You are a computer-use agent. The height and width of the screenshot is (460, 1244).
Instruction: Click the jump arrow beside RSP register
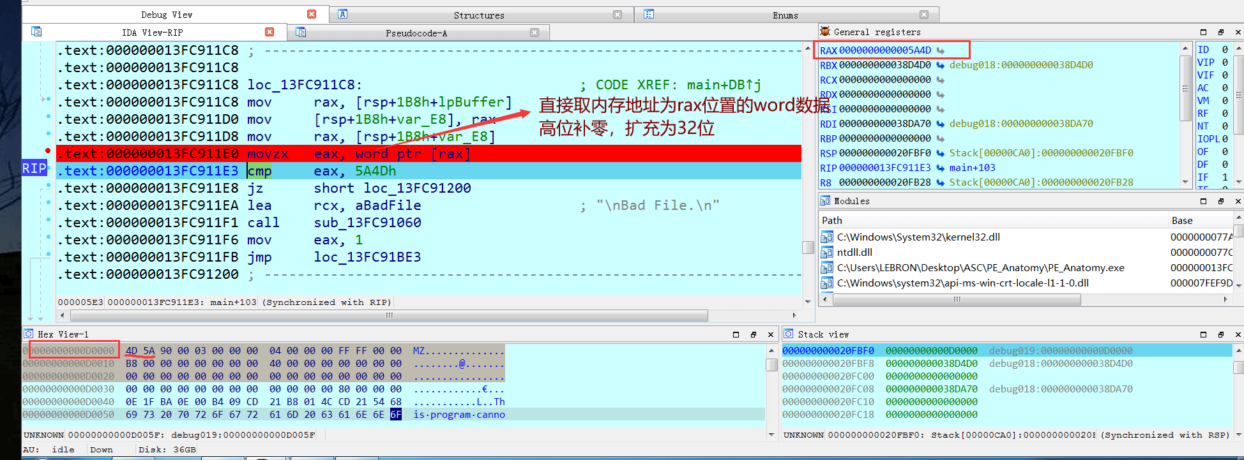(x=941, y=154)
